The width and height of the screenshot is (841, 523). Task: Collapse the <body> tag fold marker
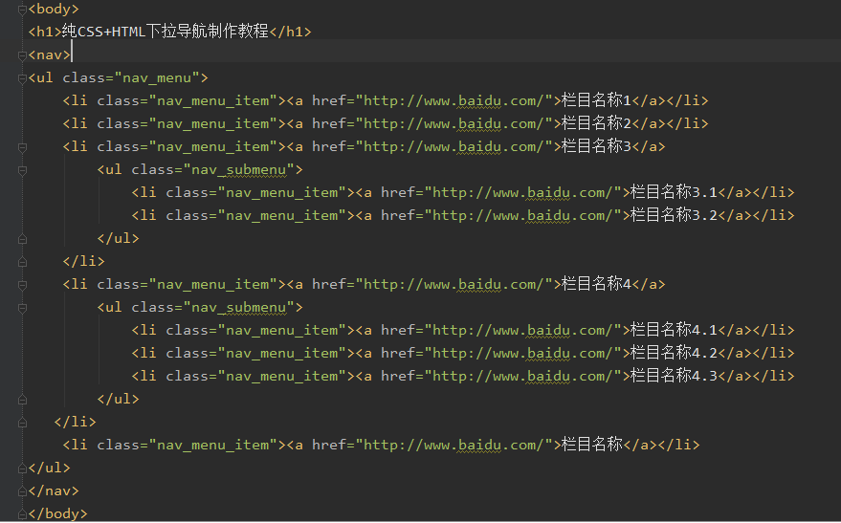pos(23,10)
